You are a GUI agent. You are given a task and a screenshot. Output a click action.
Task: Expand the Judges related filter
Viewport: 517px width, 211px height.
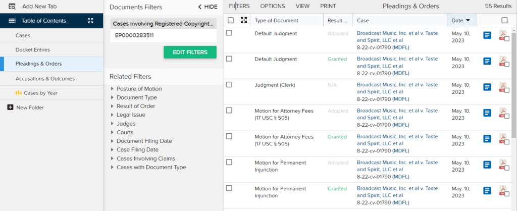[x=113, y=124]
